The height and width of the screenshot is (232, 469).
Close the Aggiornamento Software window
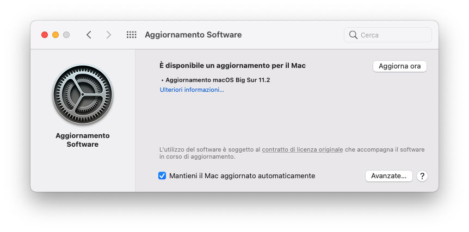45,35
